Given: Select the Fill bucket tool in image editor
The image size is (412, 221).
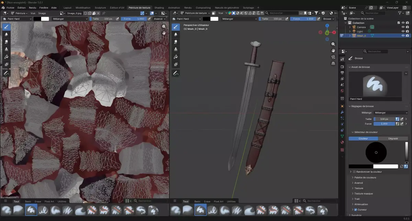Looking at the screenshot, I should click(x=6, y=57).
